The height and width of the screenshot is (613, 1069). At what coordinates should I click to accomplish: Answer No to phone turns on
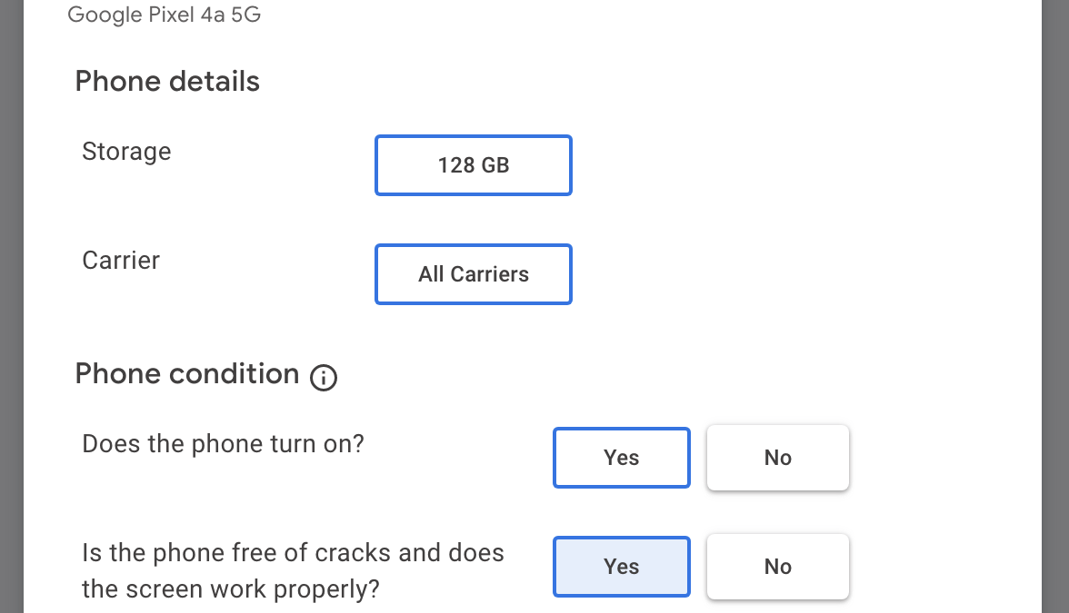(x=777, y=458)
